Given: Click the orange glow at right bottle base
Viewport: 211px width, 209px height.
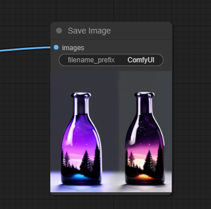Looking at the screenshot, I should [145, 177].
